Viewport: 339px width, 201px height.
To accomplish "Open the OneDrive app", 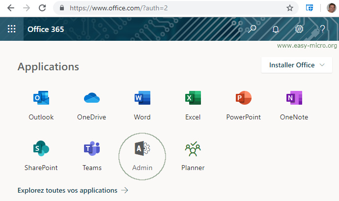I will pos(92,105).
